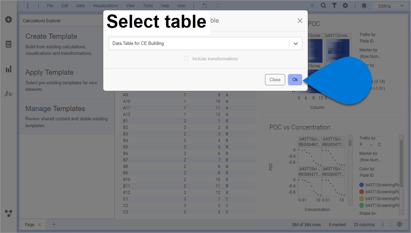Confirm the dialog with the Ok button

point(295,79)
